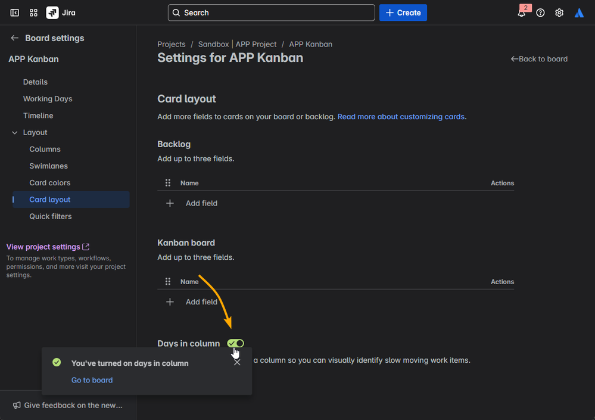Open Sandbox | APP Project breadcrumb
The height and width of the screenshot is (420, 595).
237,44
